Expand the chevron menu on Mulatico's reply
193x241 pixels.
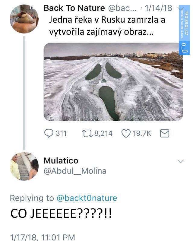click(180, 161)
